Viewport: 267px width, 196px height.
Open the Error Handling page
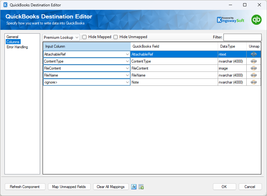click(x=17, y=47)
